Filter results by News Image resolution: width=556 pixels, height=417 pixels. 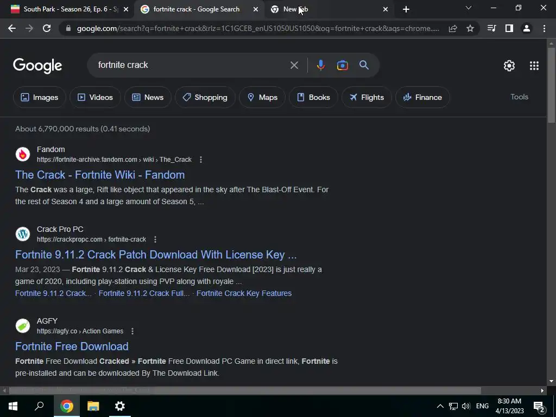click(148, 97)
